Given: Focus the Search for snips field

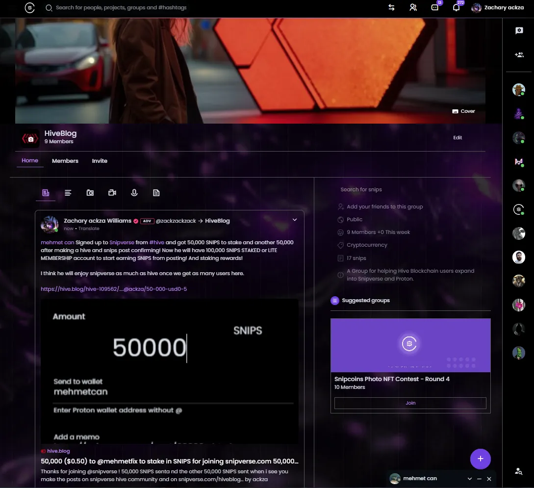Looking at the screenshot, I should 410,189.
